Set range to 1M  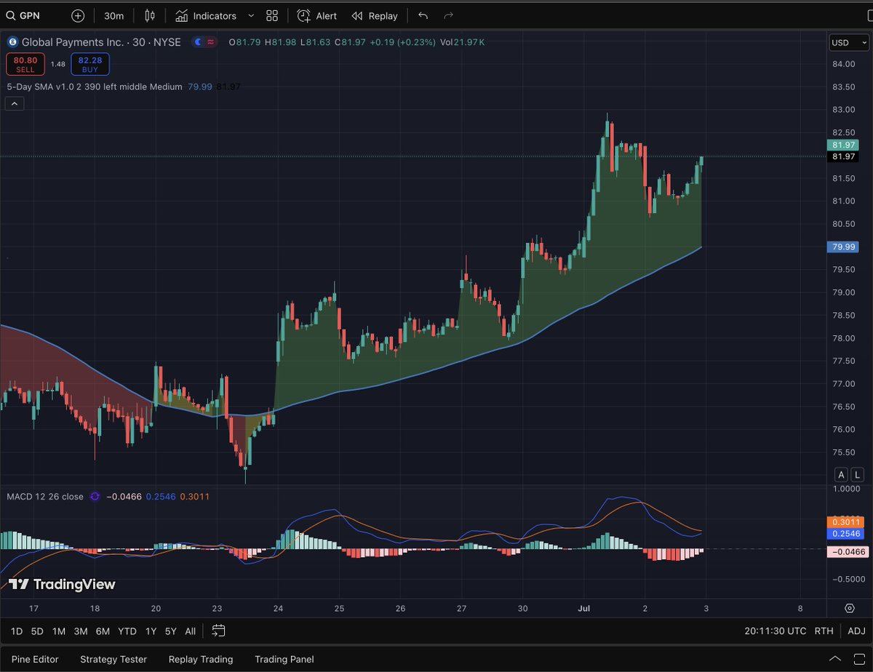click(59, 631)
